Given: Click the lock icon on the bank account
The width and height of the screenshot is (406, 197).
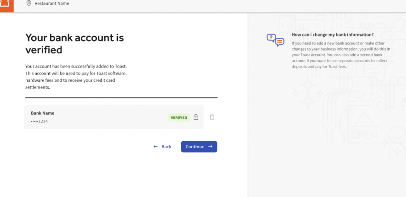Looking at the screenshot, I should click(196, 117).
